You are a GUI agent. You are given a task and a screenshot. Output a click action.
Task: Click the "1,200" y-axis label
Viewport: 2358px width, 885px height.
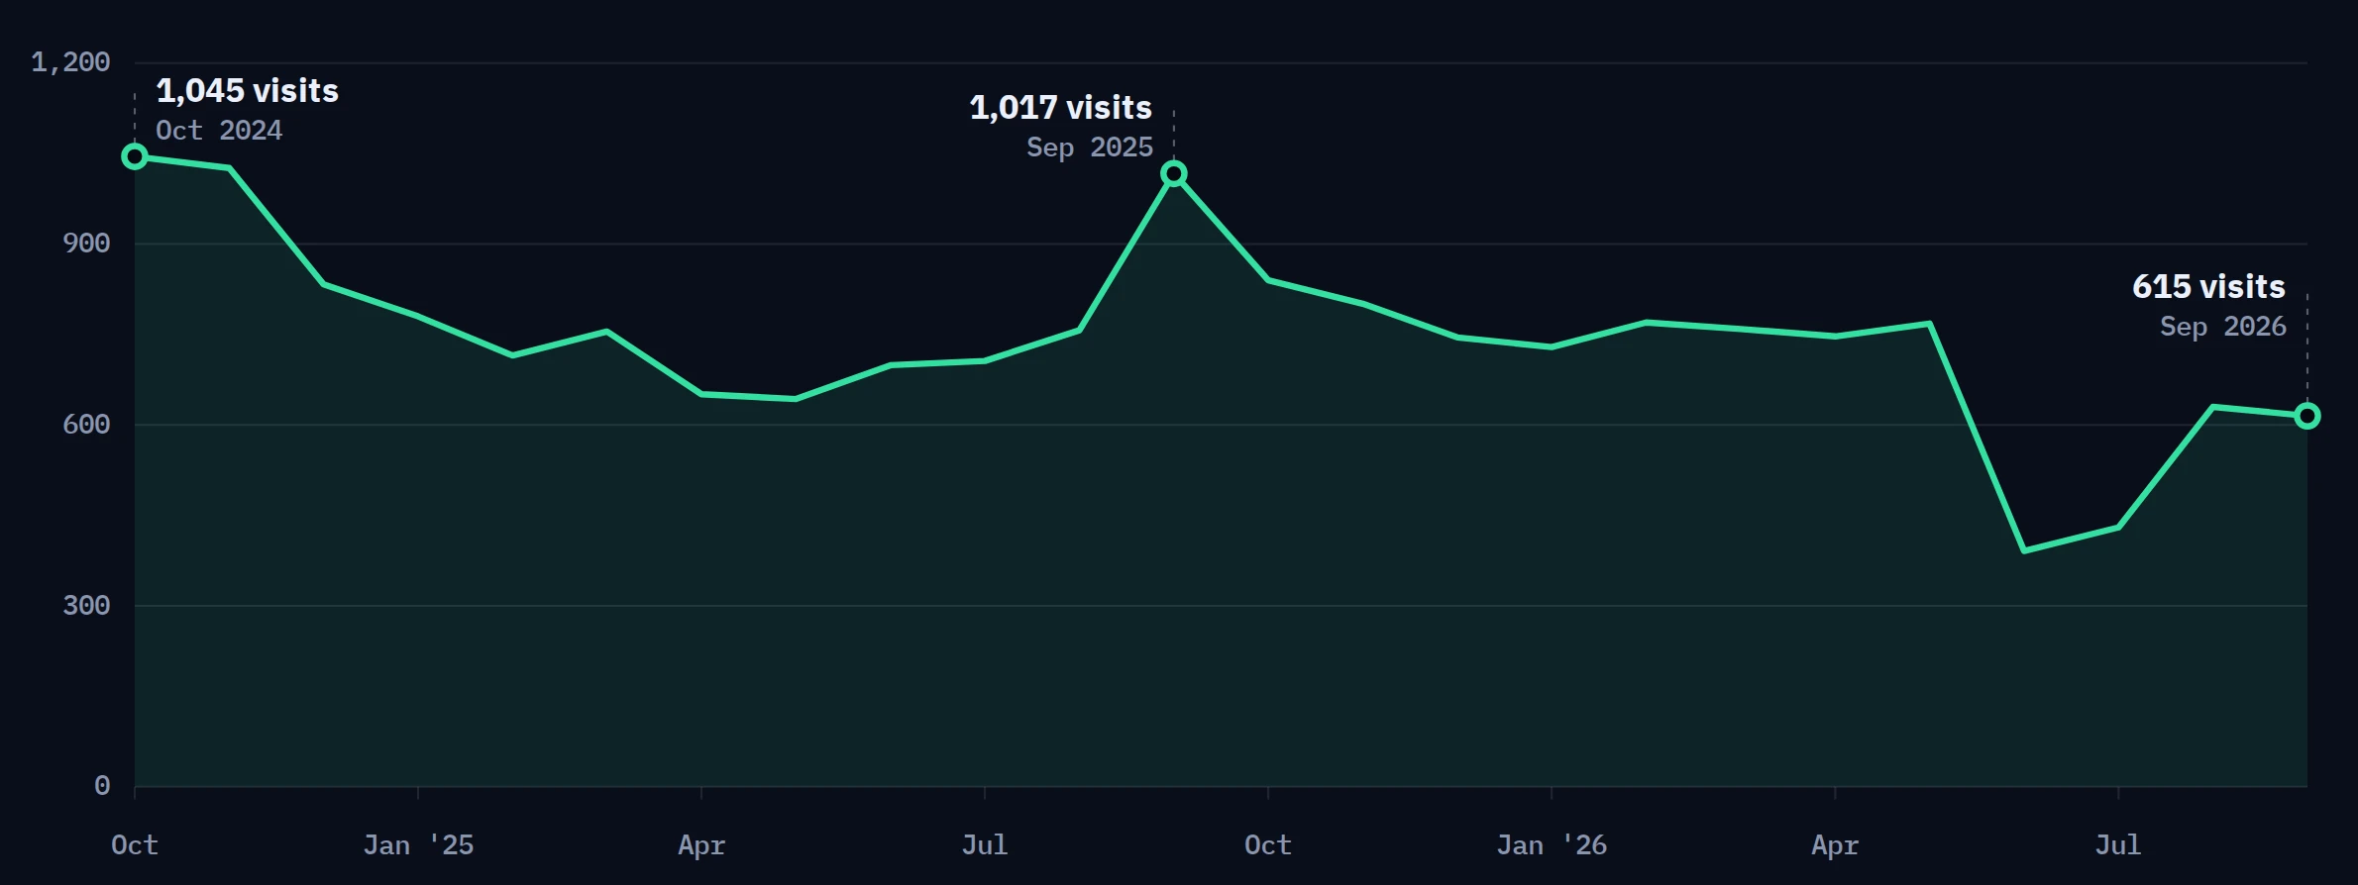click(x=70, y=62)
